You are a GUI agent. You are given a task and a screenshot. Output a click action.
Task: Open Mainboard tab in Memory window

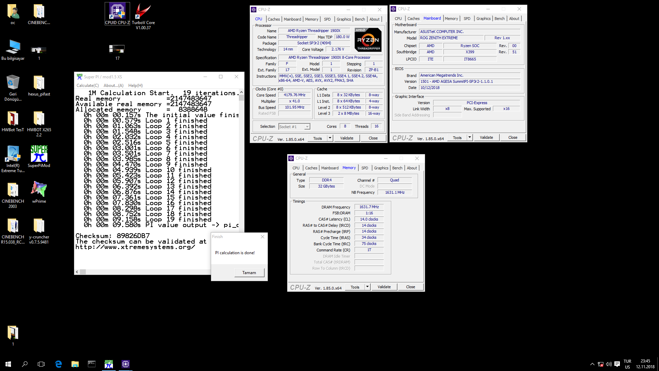pos(329,168)
